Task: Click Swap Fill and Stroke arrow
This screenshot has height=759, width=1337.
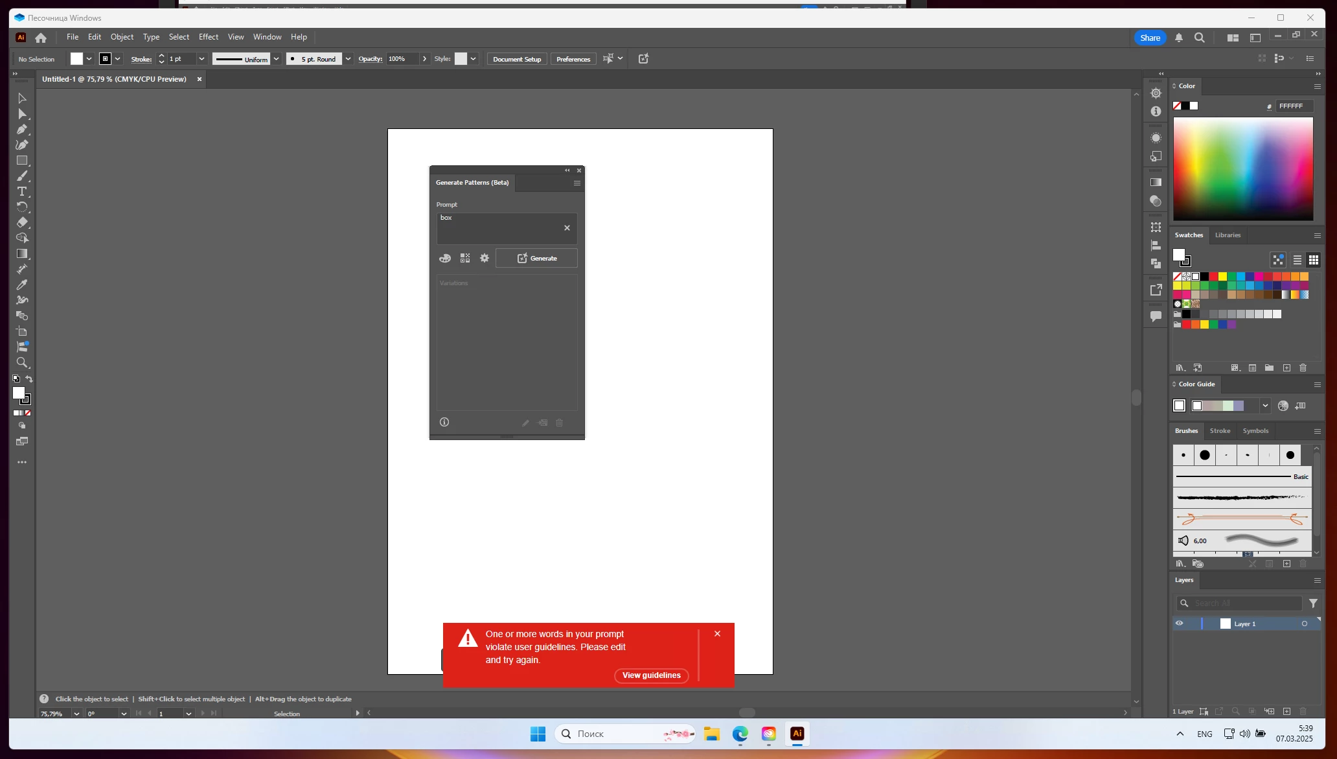Action: [x=29, y=379]
